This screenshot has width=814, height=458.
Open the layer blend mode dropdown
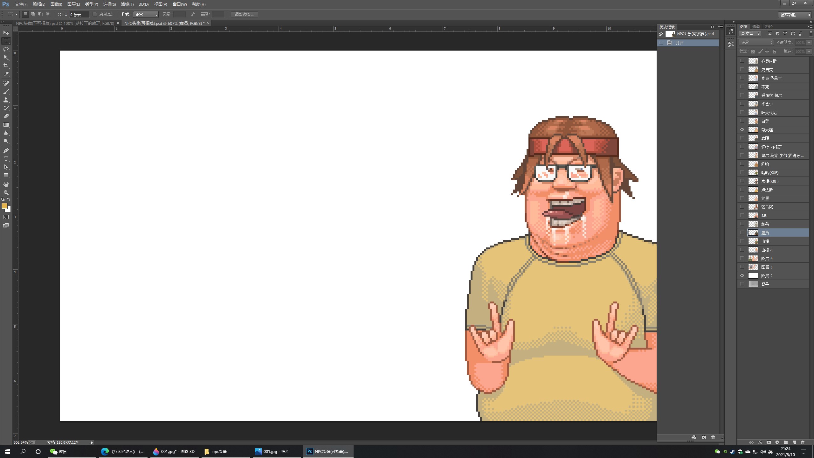[x=756, y=42]
